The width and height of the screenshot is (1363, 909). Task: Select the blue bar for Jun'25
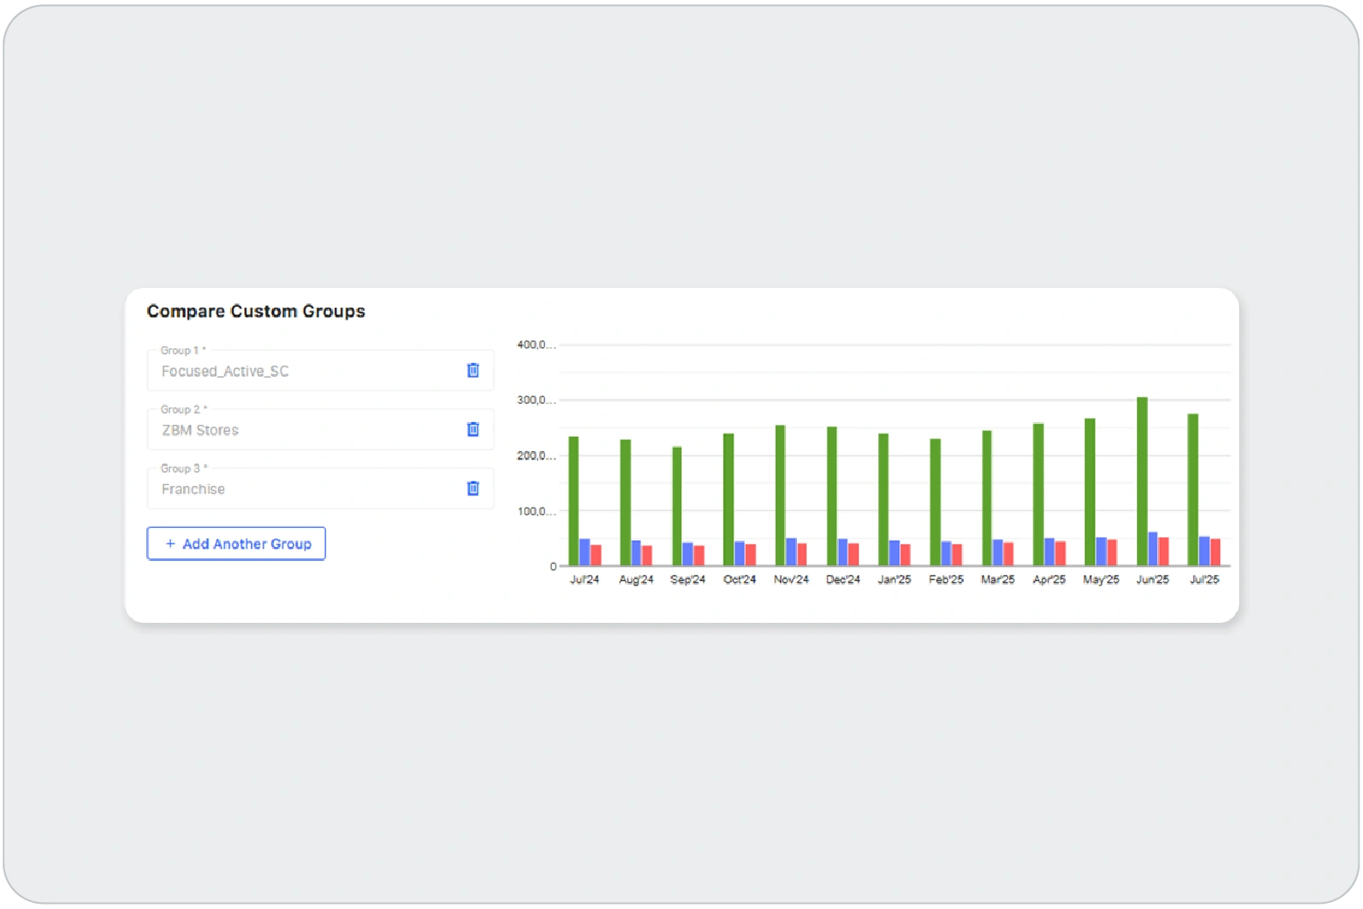point(1153,550)
